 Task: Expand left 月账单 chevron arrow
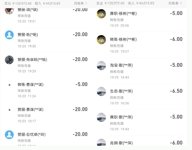click(x=86, y=3)
